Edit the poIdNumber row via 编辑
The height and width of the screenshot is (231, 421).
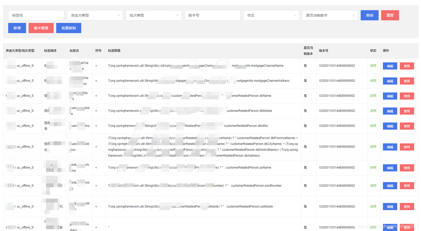tap(390, 186)
